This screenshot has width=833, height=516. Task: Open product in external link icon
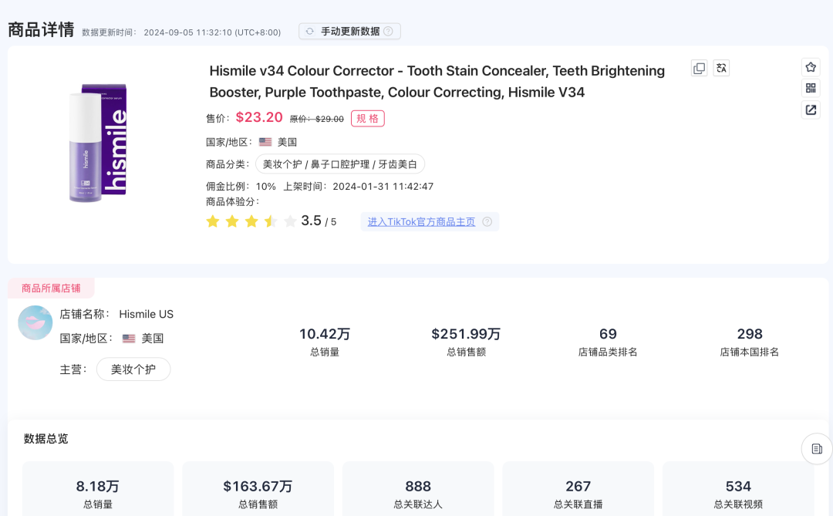[811, 110]
